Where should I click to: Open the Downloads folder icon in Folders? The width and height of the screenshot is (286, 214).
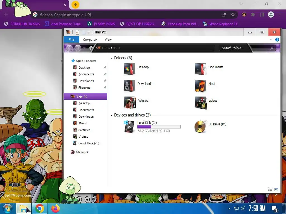point(129,86)
